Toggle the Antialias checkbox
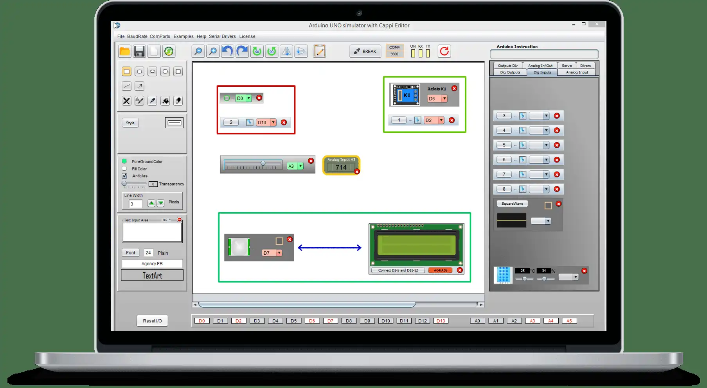This screenshot has height=388, width=707. click(x=124, y=176)
